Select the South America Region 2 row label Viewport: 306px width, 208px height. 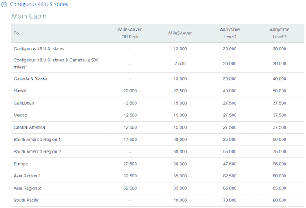coord(37,152)
